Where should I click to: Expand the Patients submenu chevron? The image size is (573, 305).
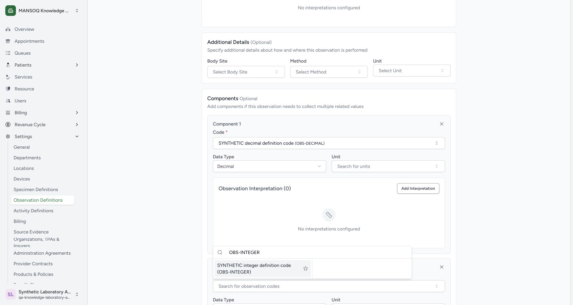(77, 65)
